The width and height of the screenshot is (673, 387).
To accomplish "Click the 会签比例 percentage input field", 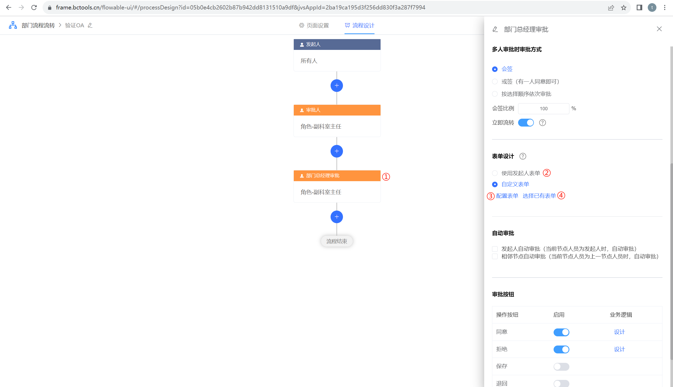I will pyautogui.click(x=543, y=108).
